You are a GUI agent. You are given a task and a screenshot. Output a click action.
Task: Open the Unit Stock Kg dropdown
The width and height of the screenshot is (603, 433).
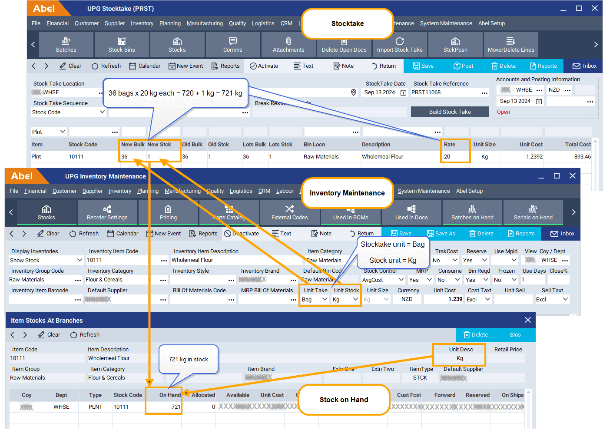coord(355,299)
